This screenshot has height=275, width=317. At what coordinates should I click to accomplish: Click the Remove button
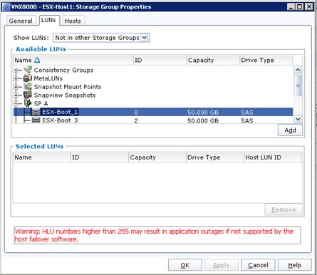click(284, 209)
